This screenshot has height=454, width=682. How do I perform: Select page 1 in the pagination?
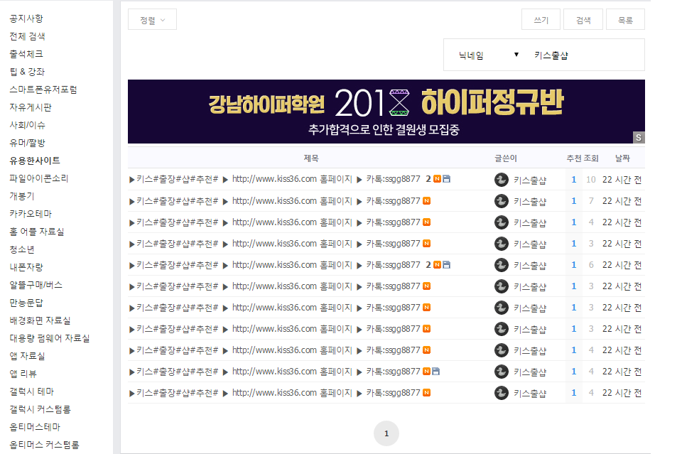(386, 433)
